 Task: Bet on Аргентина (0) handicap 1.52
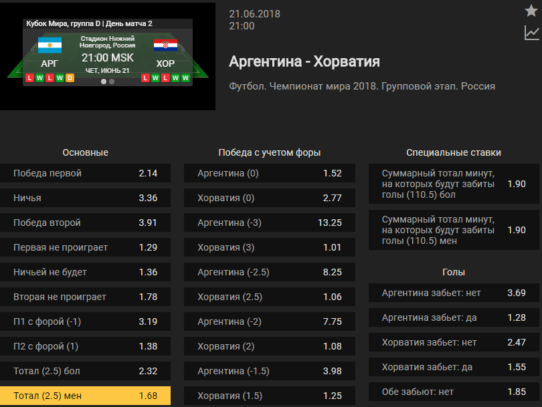click(x=270, y=173)
